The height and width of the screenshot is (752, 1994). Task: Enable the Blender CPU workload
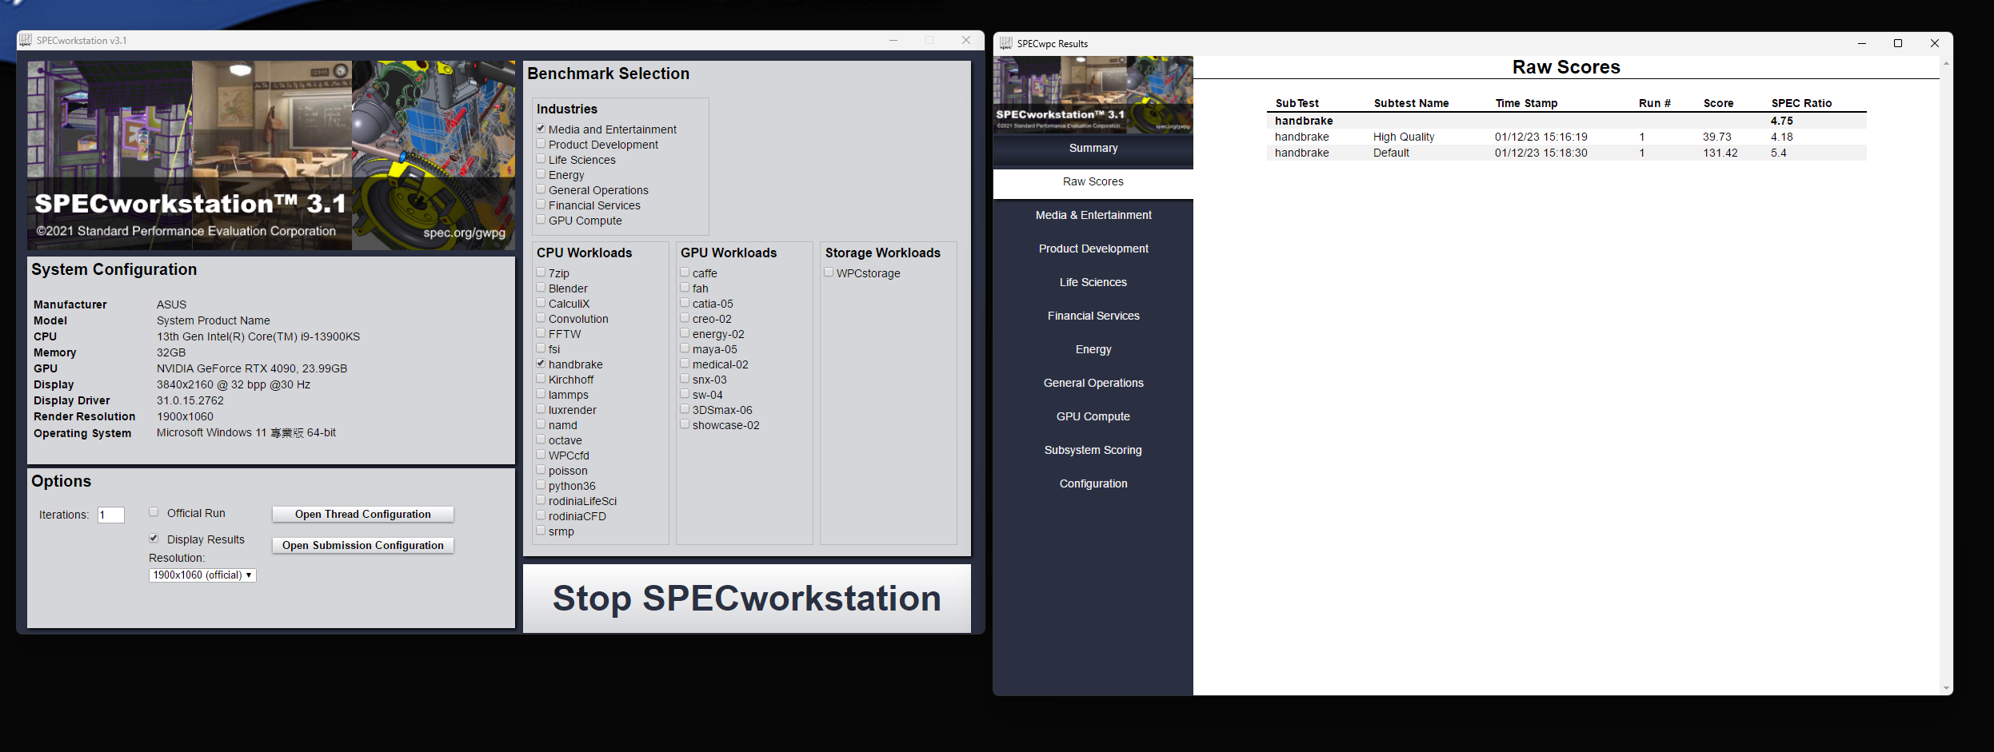[541, 288]
